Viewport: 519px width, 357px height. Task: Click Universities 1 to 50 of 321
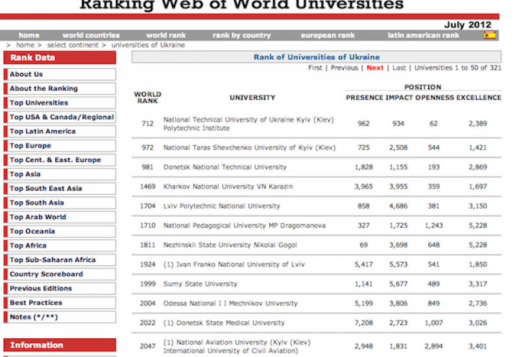[x=458, y=68]
